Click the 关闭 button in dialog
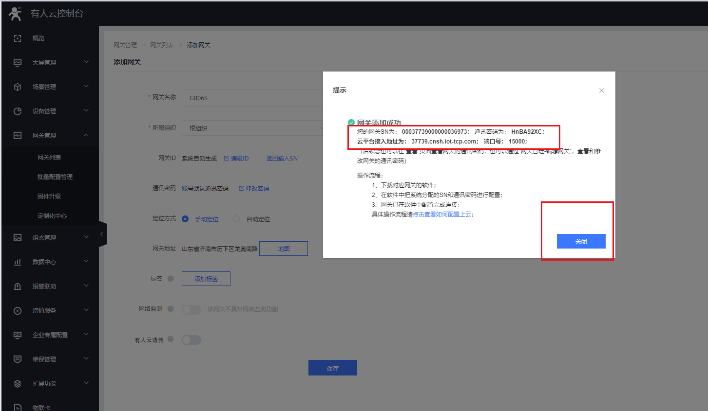Viewport: 708px width, 411px height. click(x=581, y=241)
